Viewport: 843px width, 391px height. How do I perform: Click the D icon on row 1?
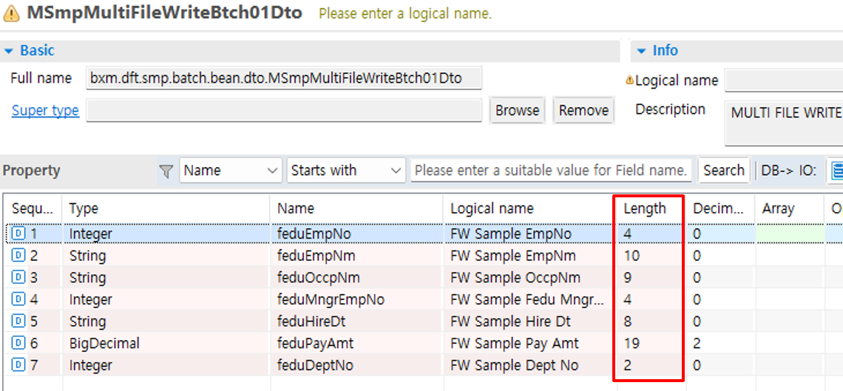[x=18, y=234]
